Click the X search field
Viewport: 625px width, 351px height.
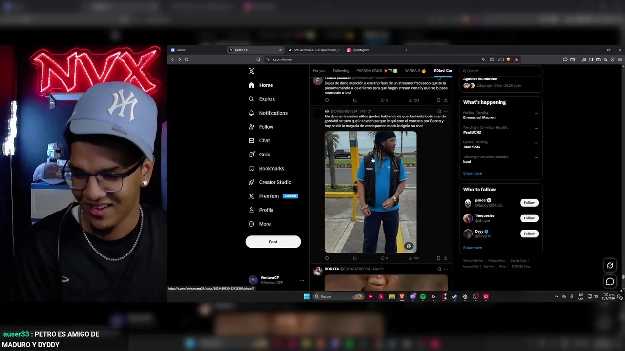[501, 71]
